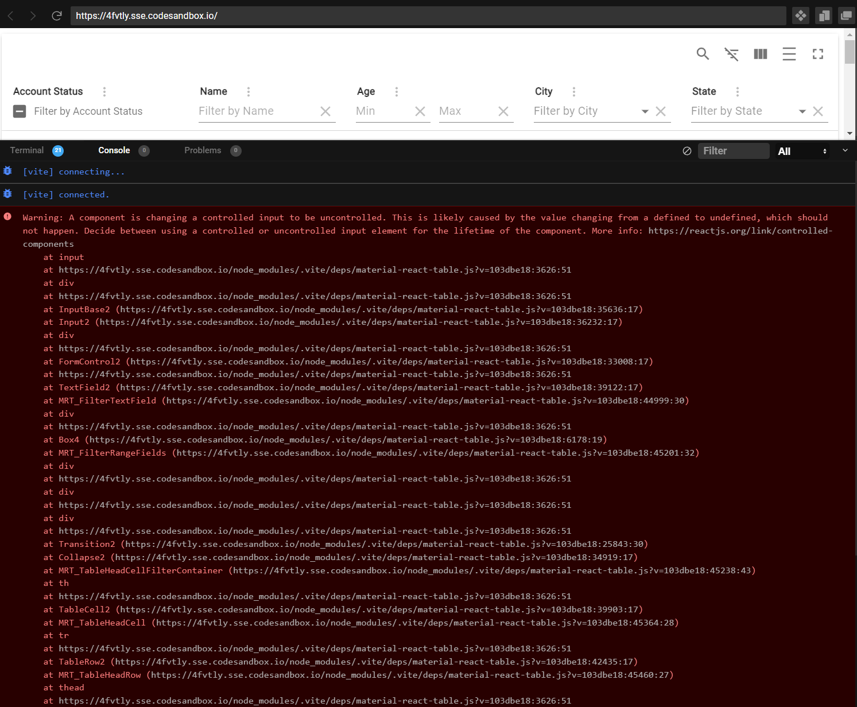
Task: Clear the Filter by Name field
Action: click(x=325, y=111)
